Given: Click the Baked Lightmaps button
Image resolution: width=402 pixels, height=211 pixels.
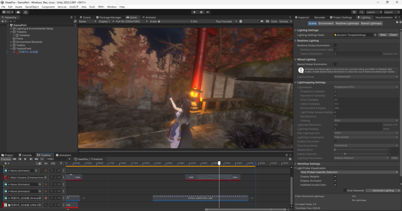Looking at the screenshot, I should click(x=372, y=23).
